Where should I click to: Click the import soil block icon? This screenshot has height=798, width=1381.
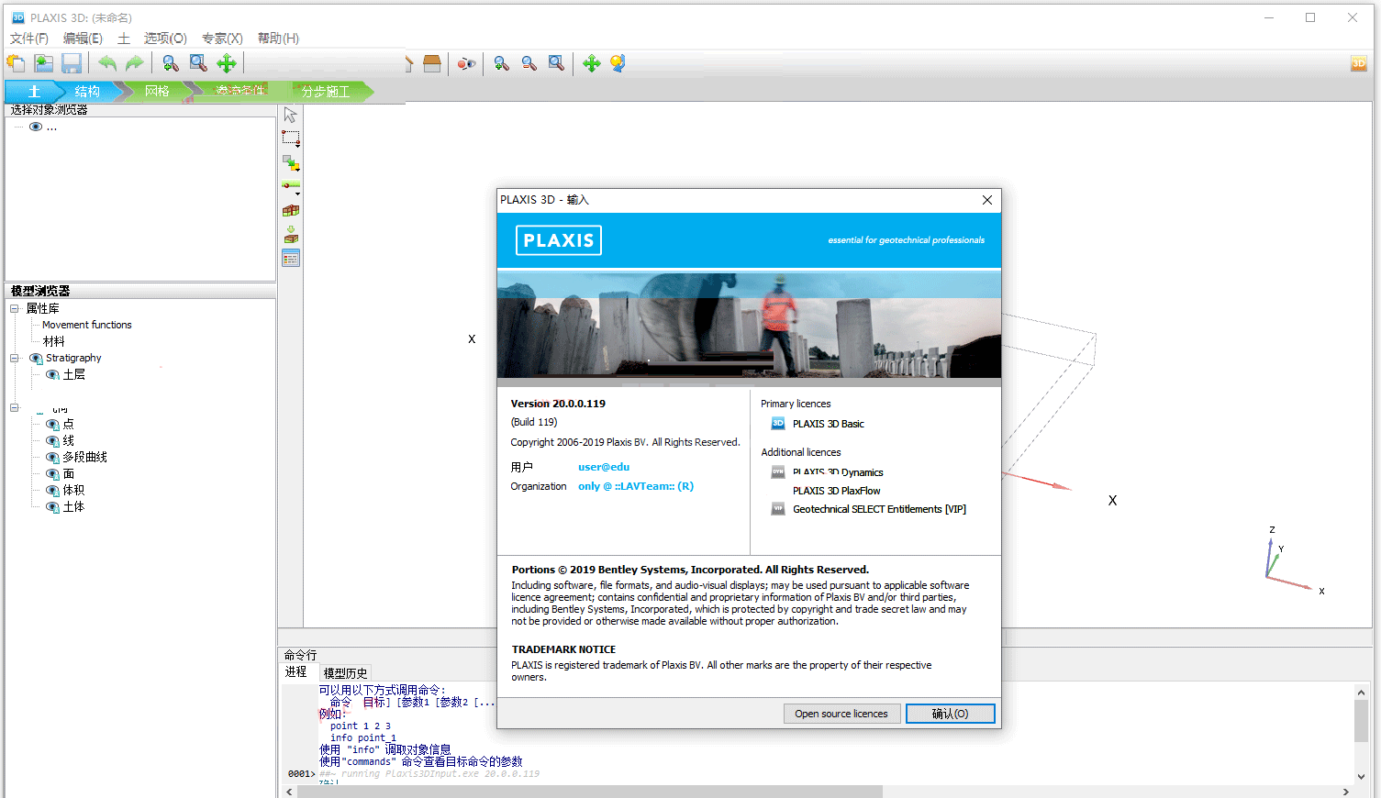click(291, 211)
